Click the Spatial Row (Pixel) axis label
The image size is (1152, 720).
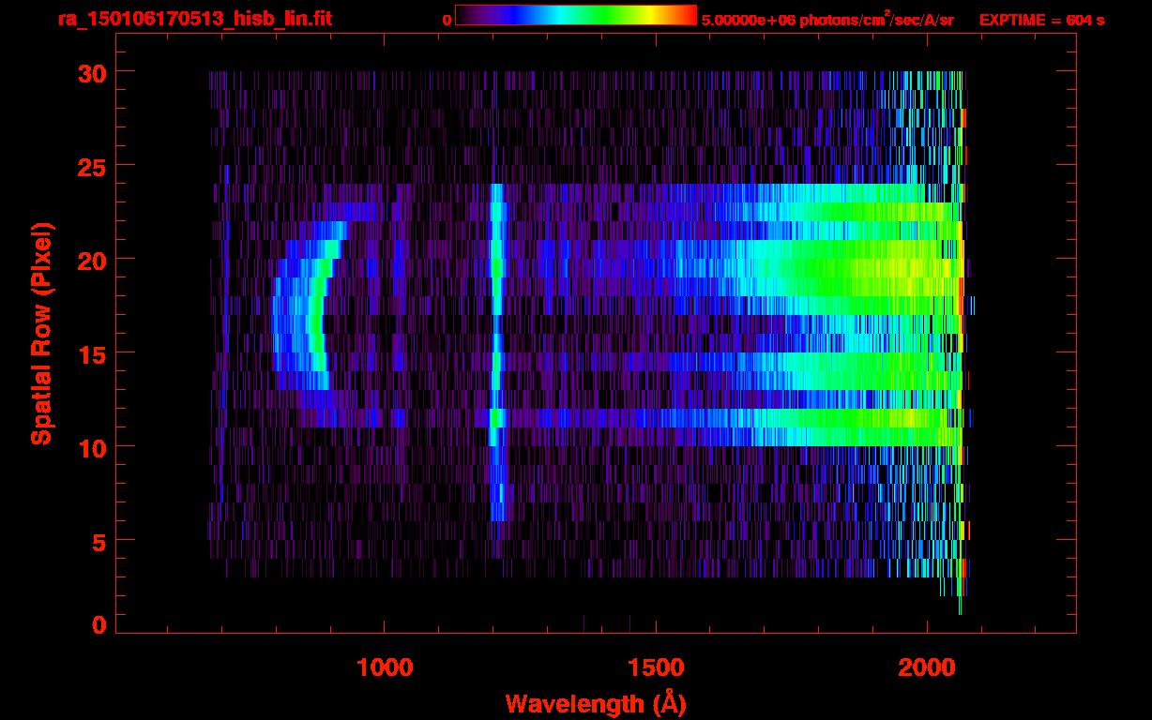click(x=41, y=333)
